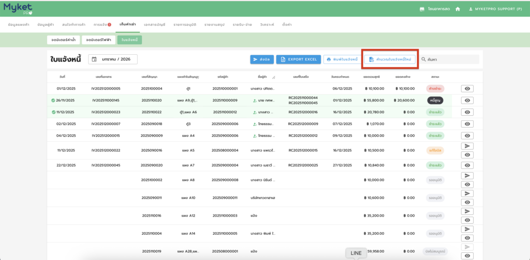Viewport: 530px width, 260px height.
Task: Click the home icon in top bar
Action: tap(458, 9)
